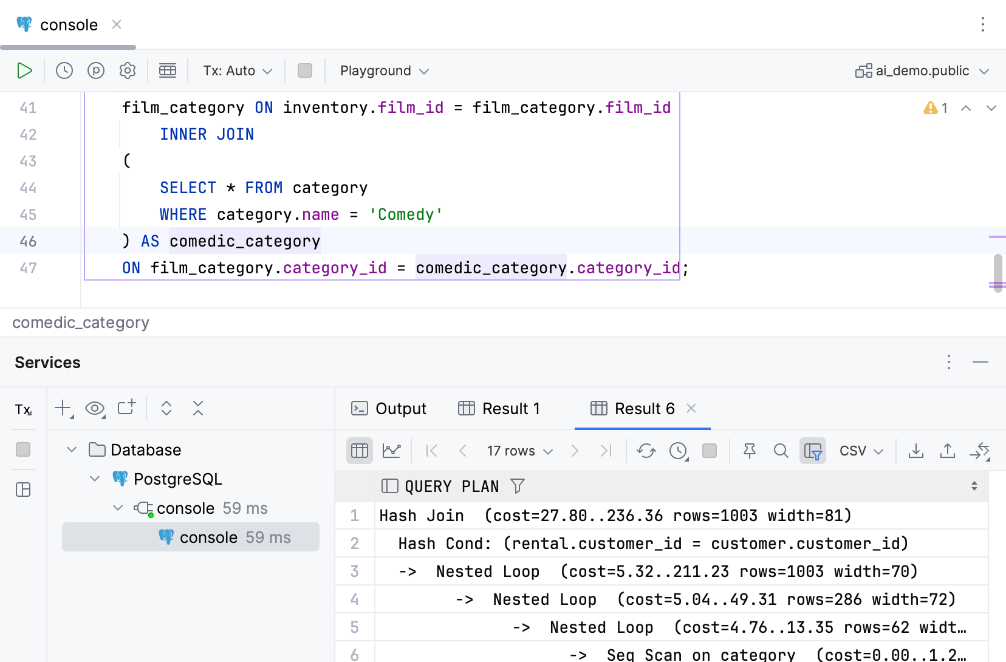The width and height of the screenshot is (1006, 662).
Task: Open the Tx: Auto transaction mode dropdown
Action: [x=237, y=71]
